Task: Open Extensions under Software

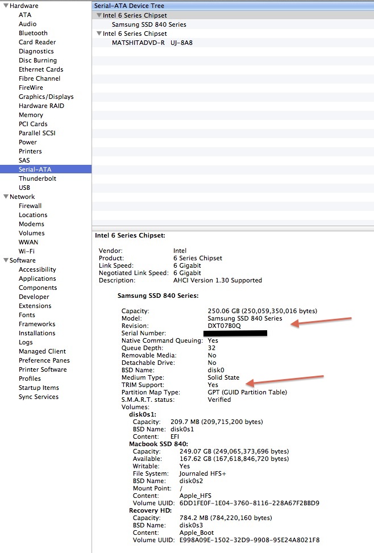Action: [35, 306]
